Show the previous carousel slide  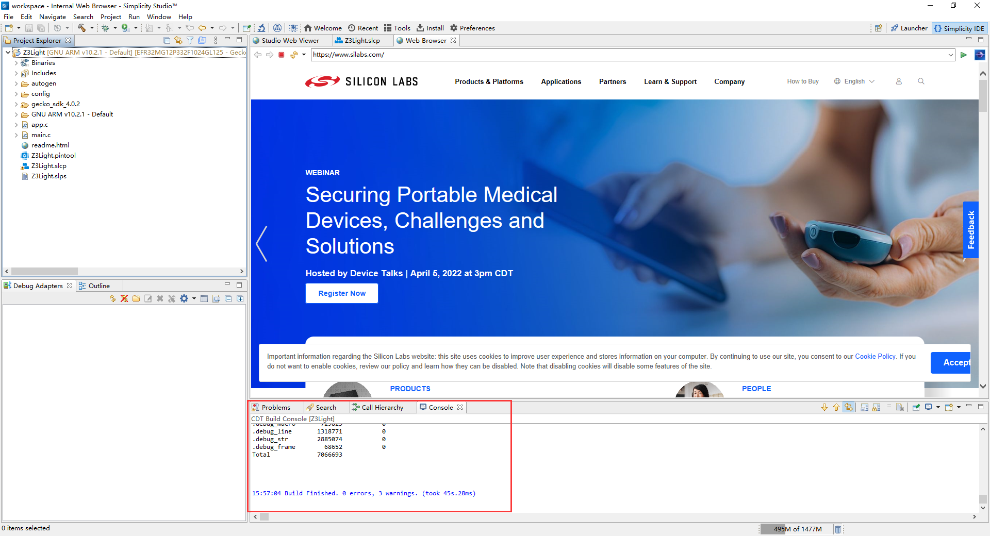pyautogui.click(x=262, y=244)
